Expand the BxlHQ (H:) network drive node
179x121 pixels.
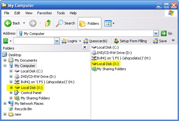coord(11,82)
